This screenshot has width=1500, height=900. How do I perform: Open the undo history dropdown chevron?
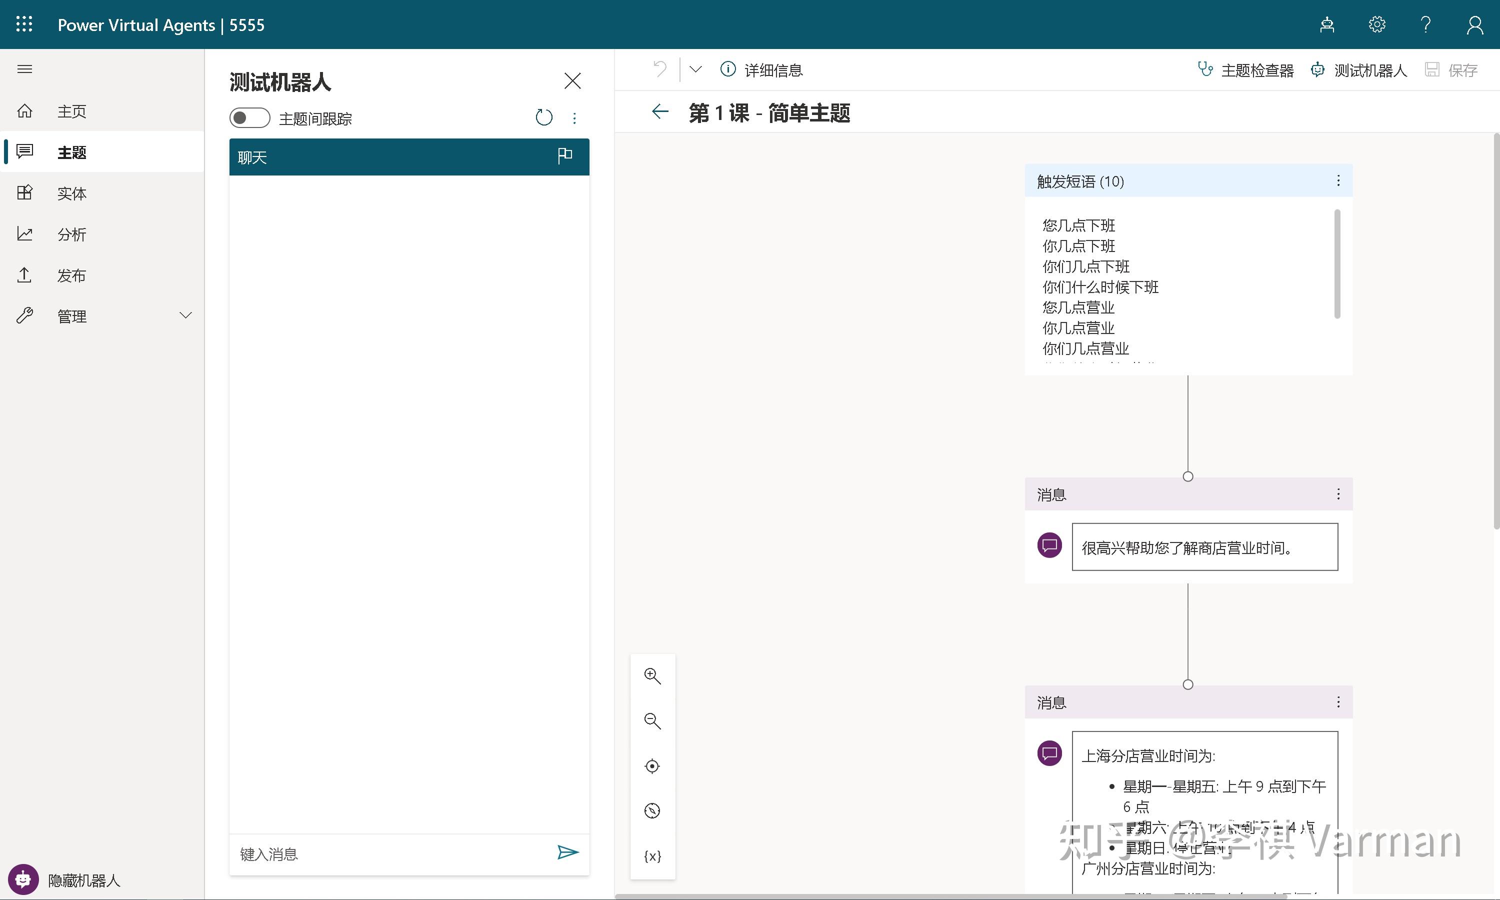(695, 69)
